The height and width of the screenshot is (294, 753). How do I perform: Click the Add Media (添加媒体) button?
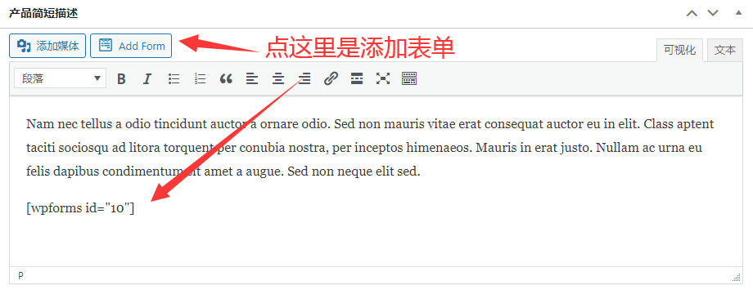coord(47,46)
